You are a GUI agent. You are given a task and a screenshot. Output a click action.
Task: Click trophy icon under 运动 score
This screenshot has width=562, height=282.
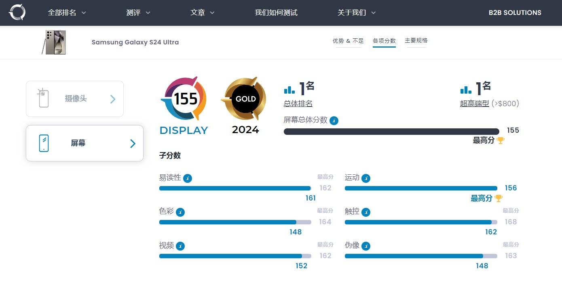tap(499, 198)
